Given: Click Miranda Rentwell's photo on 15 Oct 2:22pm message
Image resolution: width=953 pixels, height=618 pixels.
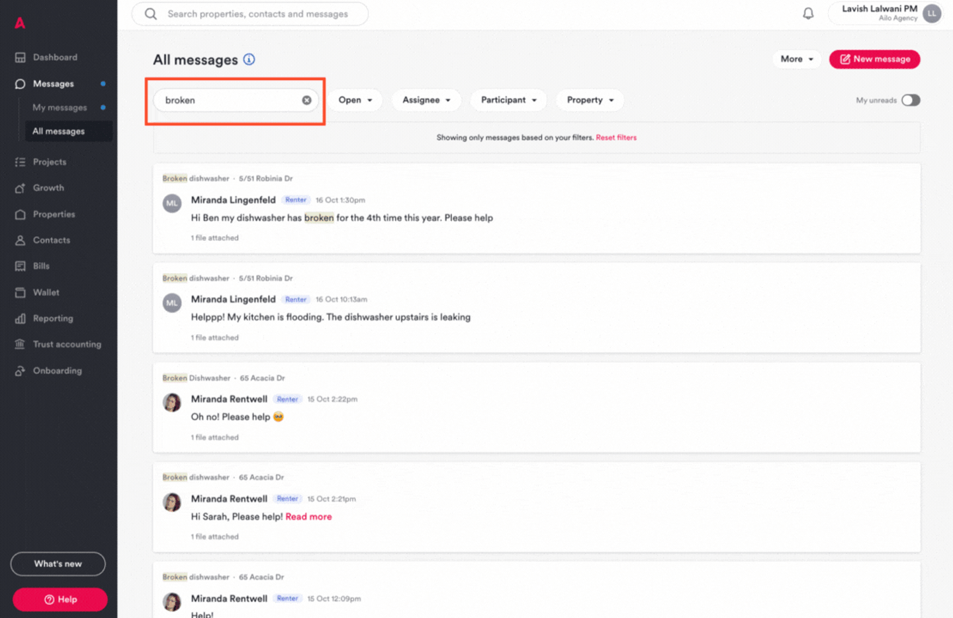Looking at the screenshot, I should click(x=172, y=402).
